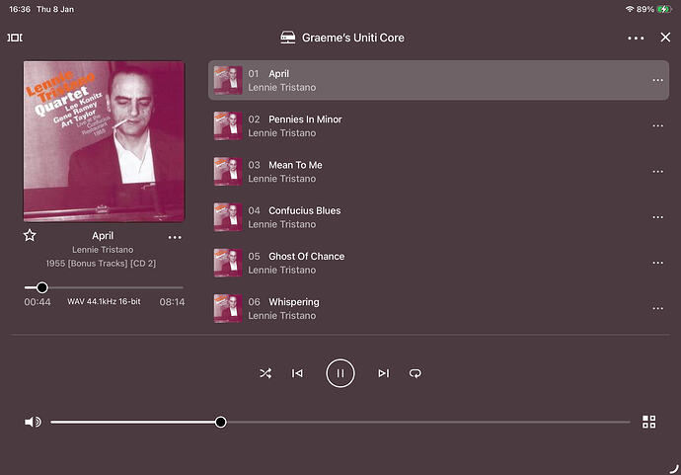Open the more menu for Confucius Blues
Image resolution: width=681 pixels, height=475 pixels.
[x=657, y=217]
